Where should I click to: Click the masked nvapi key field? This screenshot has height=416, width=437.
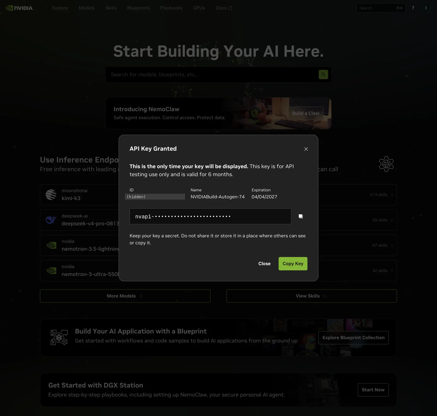pyautogui.click(x=210, y=216)
